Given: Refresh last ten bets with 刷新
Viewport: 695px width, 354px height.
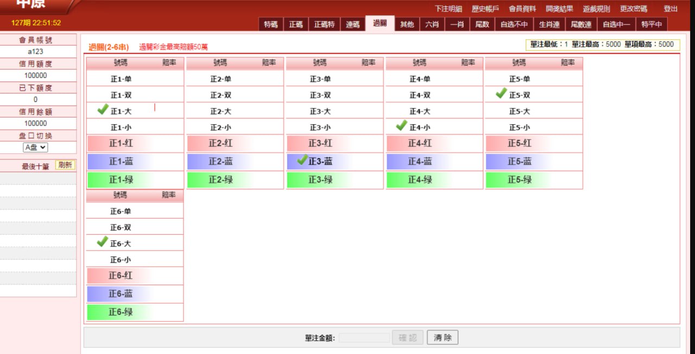Looking at the screenshot, I should (x=65, y=165).
